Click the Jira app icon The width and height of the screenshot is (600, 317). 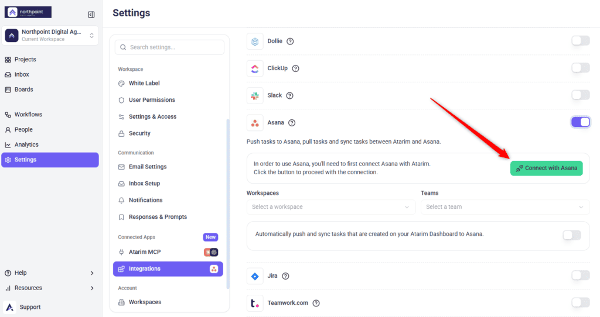tap(255, 276)
